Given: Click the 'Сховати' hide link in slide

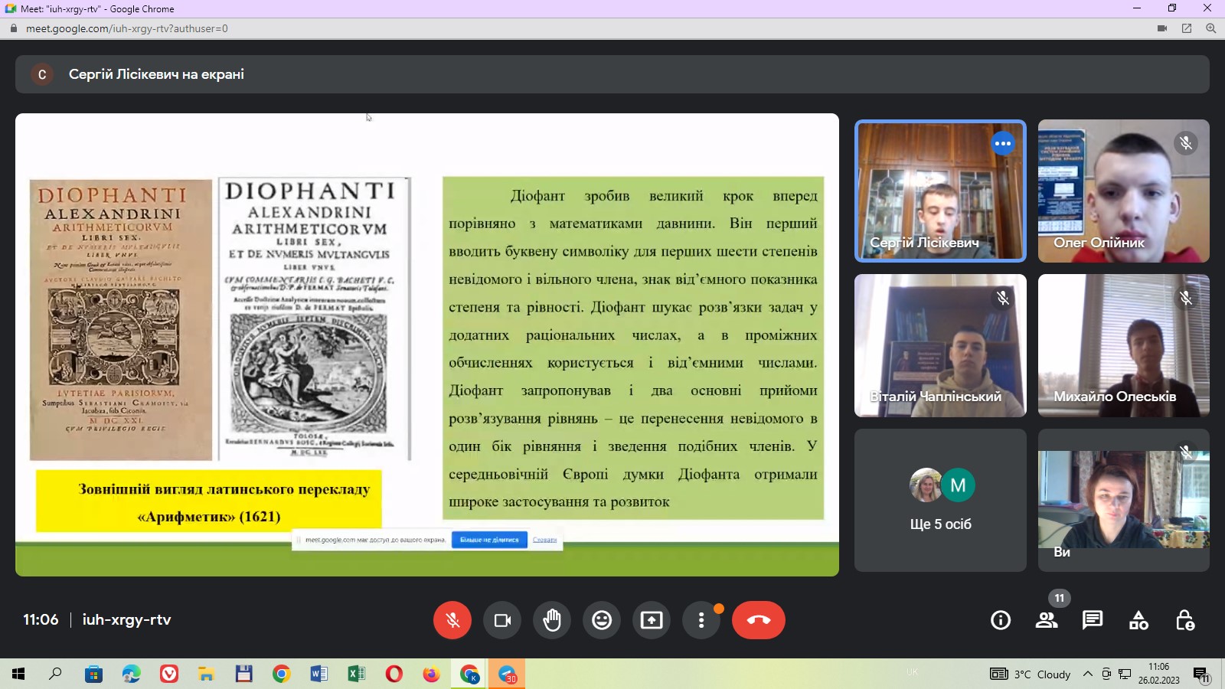Looking at the screenshot, I should pyautogui.click(x=544, y=540).
